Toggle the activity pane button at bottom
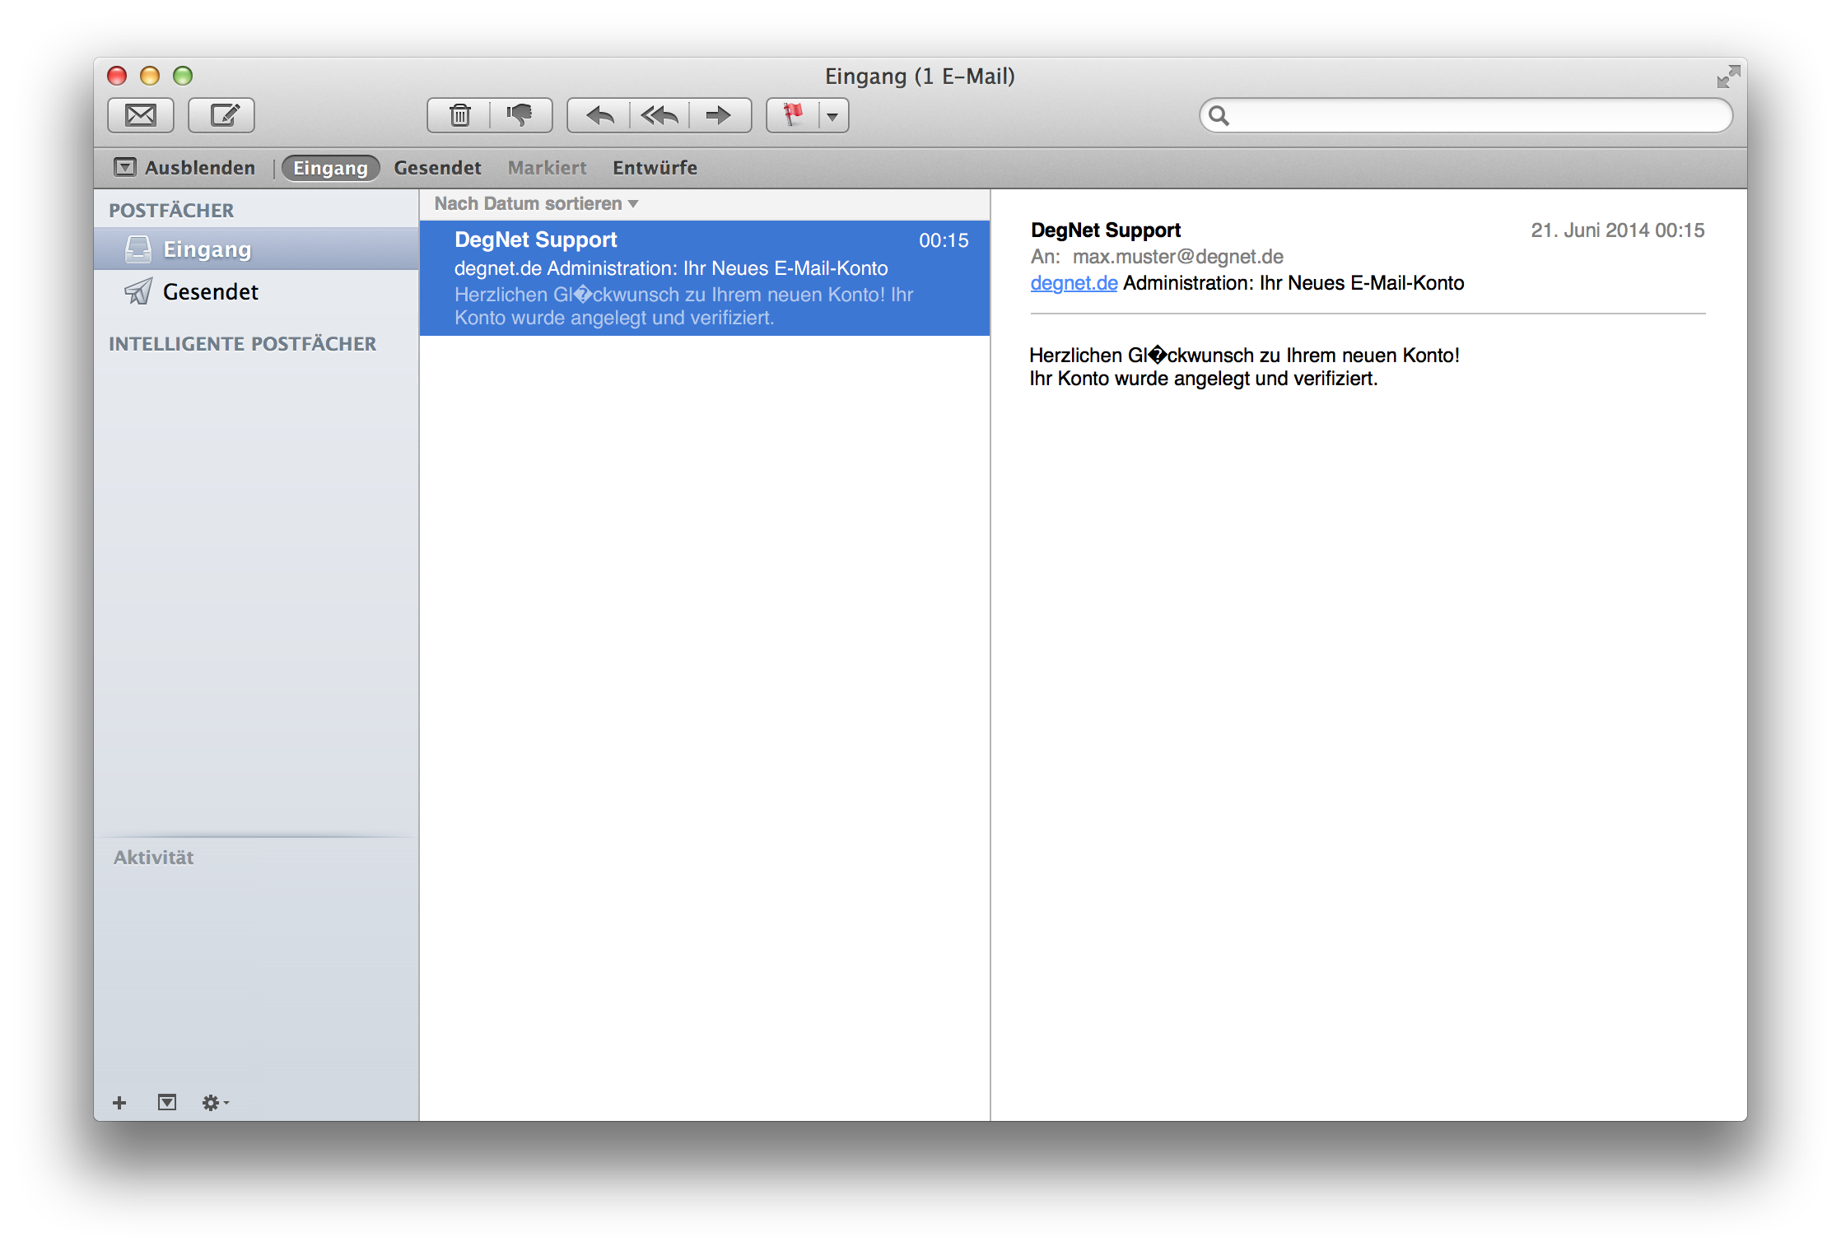The image size is (1841, 1251). (167, 1102)
